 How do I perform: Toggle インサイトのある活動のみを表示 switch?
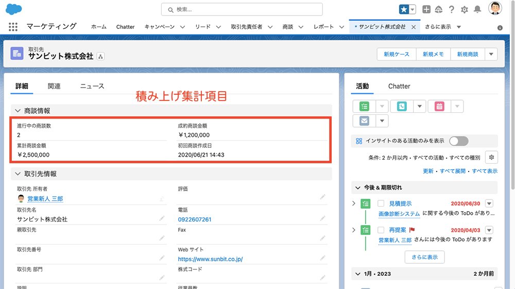pos(459,141)
